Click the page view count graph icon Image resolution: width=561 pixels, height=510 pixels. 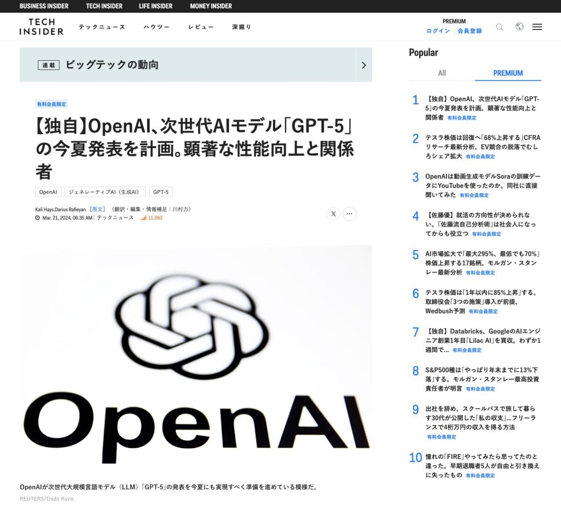(144, 217)
